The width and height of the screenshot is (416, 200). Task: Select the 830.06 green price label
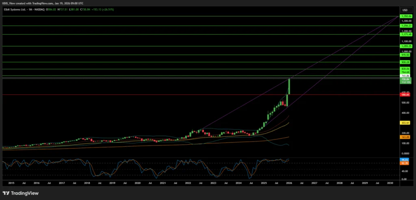[405, 69]
